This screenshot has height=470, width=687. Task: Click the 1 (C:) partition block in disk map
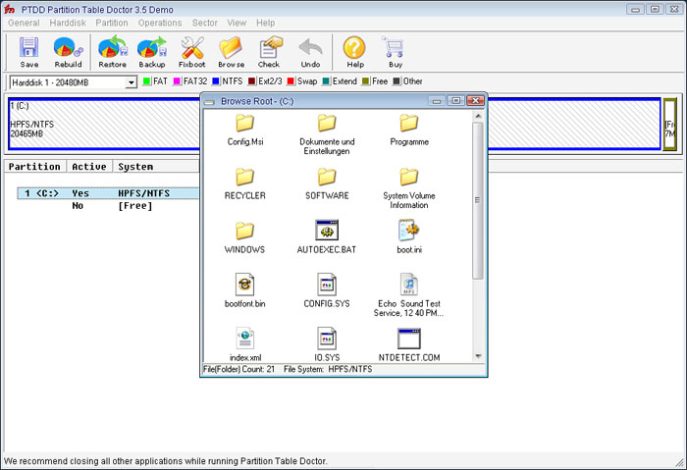(104, 124)
